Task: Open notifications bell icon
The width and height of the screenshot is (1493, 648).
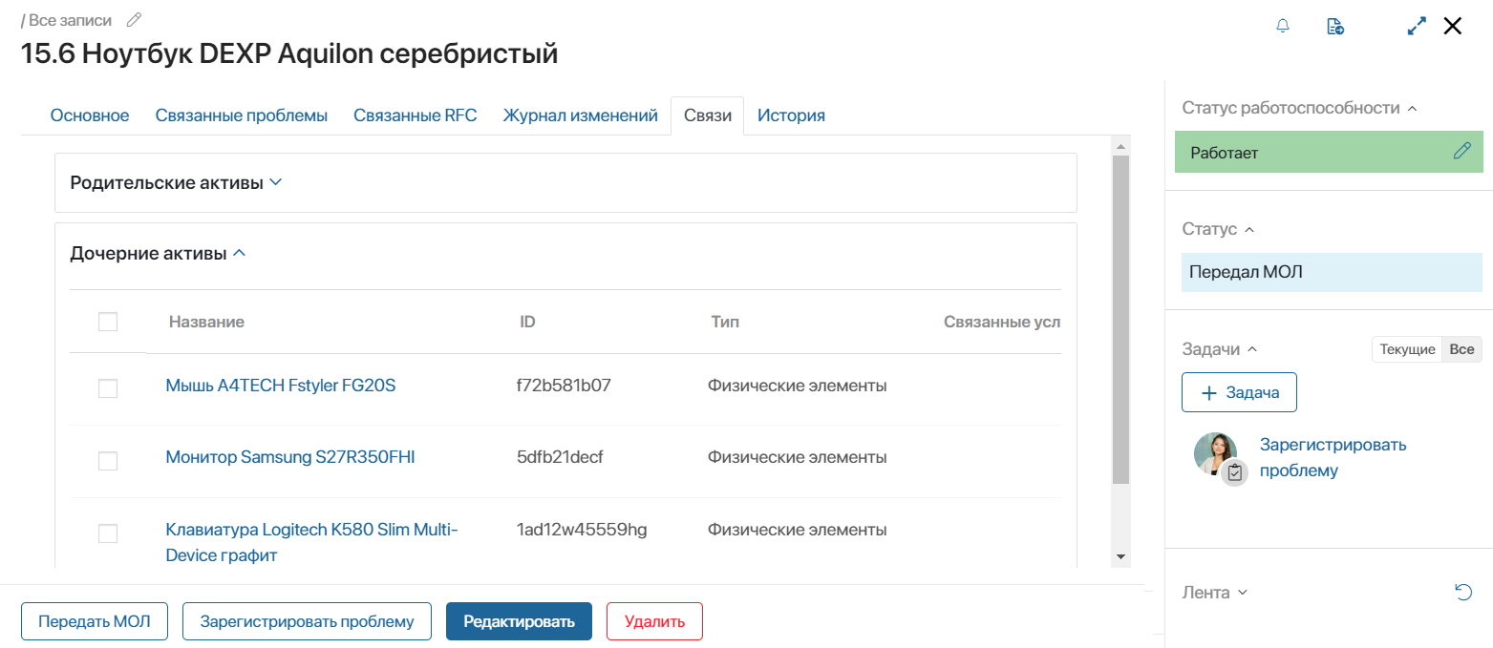Action: click(x=1283, y=26)
